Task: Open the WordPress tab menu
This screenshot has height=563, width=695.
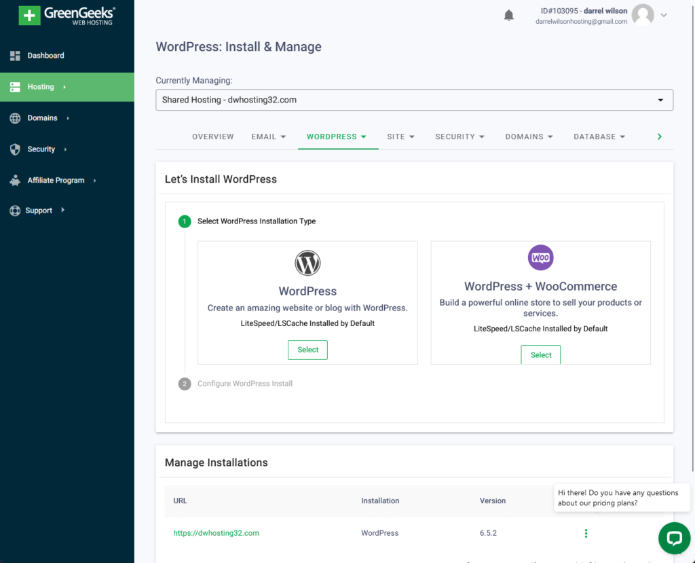Action: pos(337,137)
